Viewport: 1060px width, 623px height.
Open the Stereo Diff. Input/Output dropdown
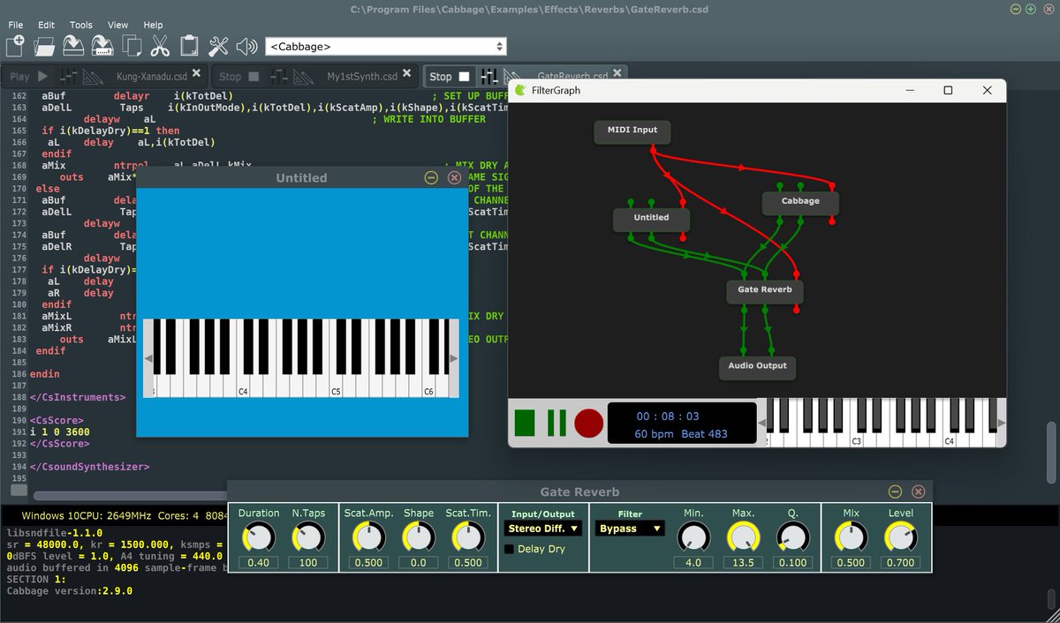pos(542,529)
